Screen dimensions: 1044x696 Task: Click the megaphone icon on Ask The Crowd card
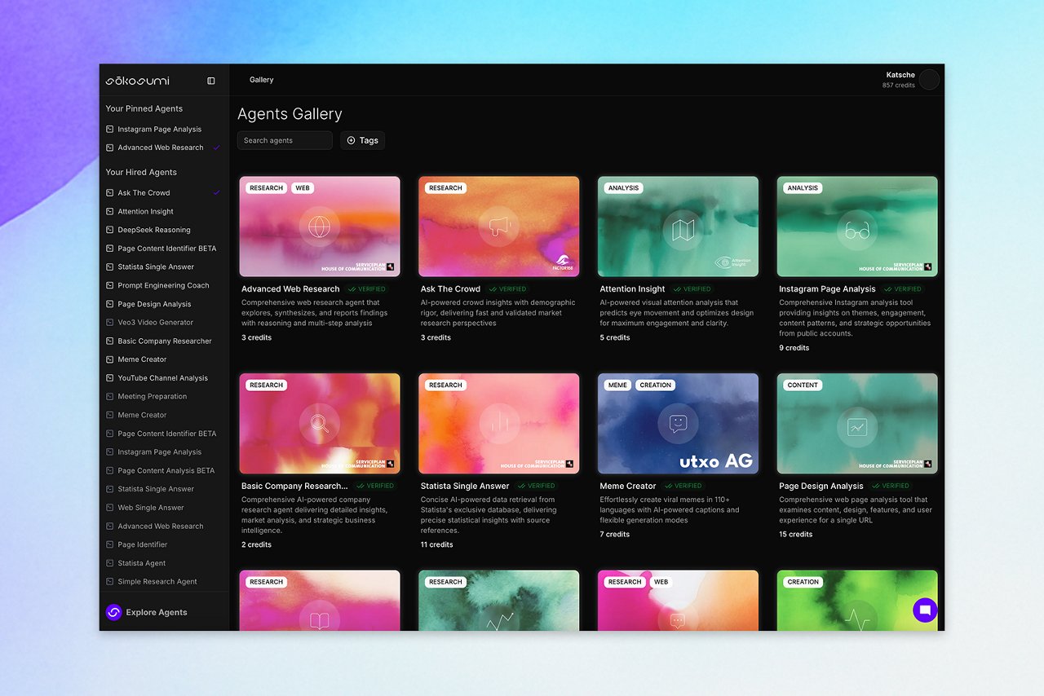[498, 227]
